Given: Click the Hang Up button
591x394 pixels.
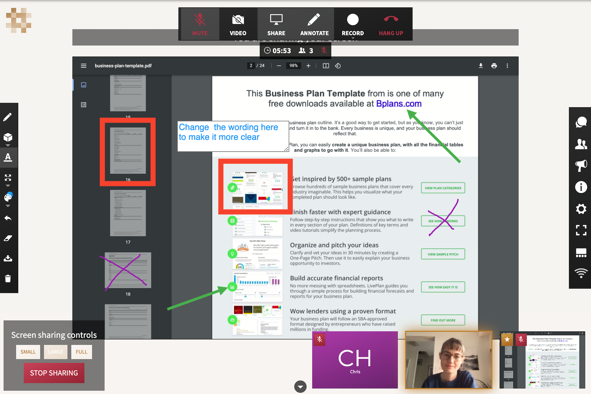Looking at the screenshot, I should (389, 24).
